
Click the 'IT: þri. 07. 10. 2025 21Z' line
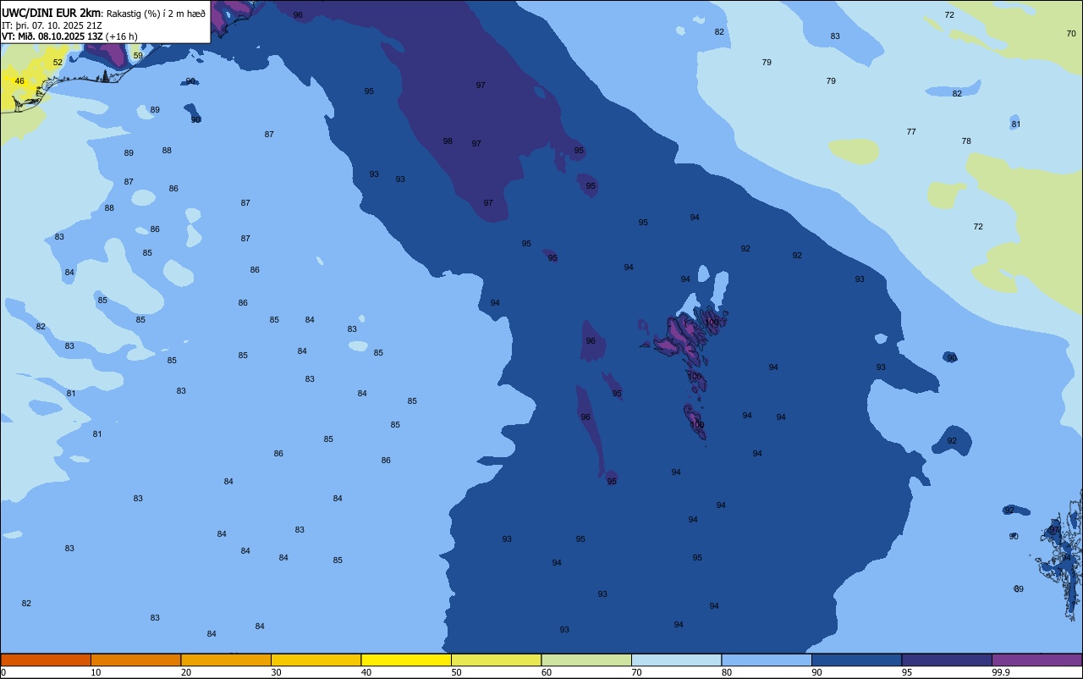pyautogui.click(x=52, y=25)
